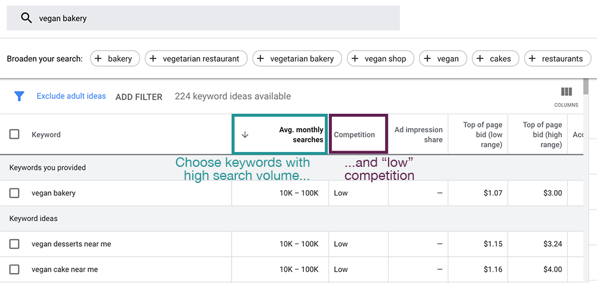The width and height of the screenshot is (597, 283).
Task: Click the sort arrow beside Avg. monthly searches
Action: 245,135
